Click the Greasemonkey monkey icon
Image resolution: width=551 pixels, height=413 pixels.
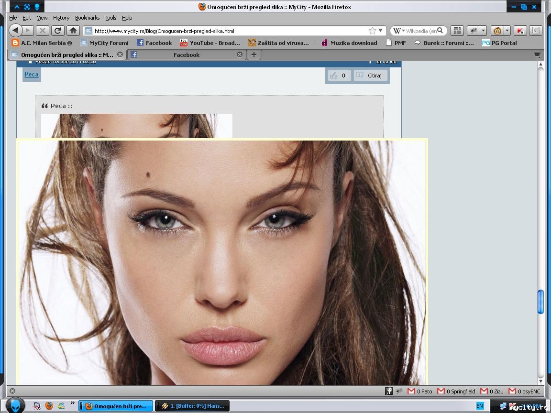coord(497,31)
